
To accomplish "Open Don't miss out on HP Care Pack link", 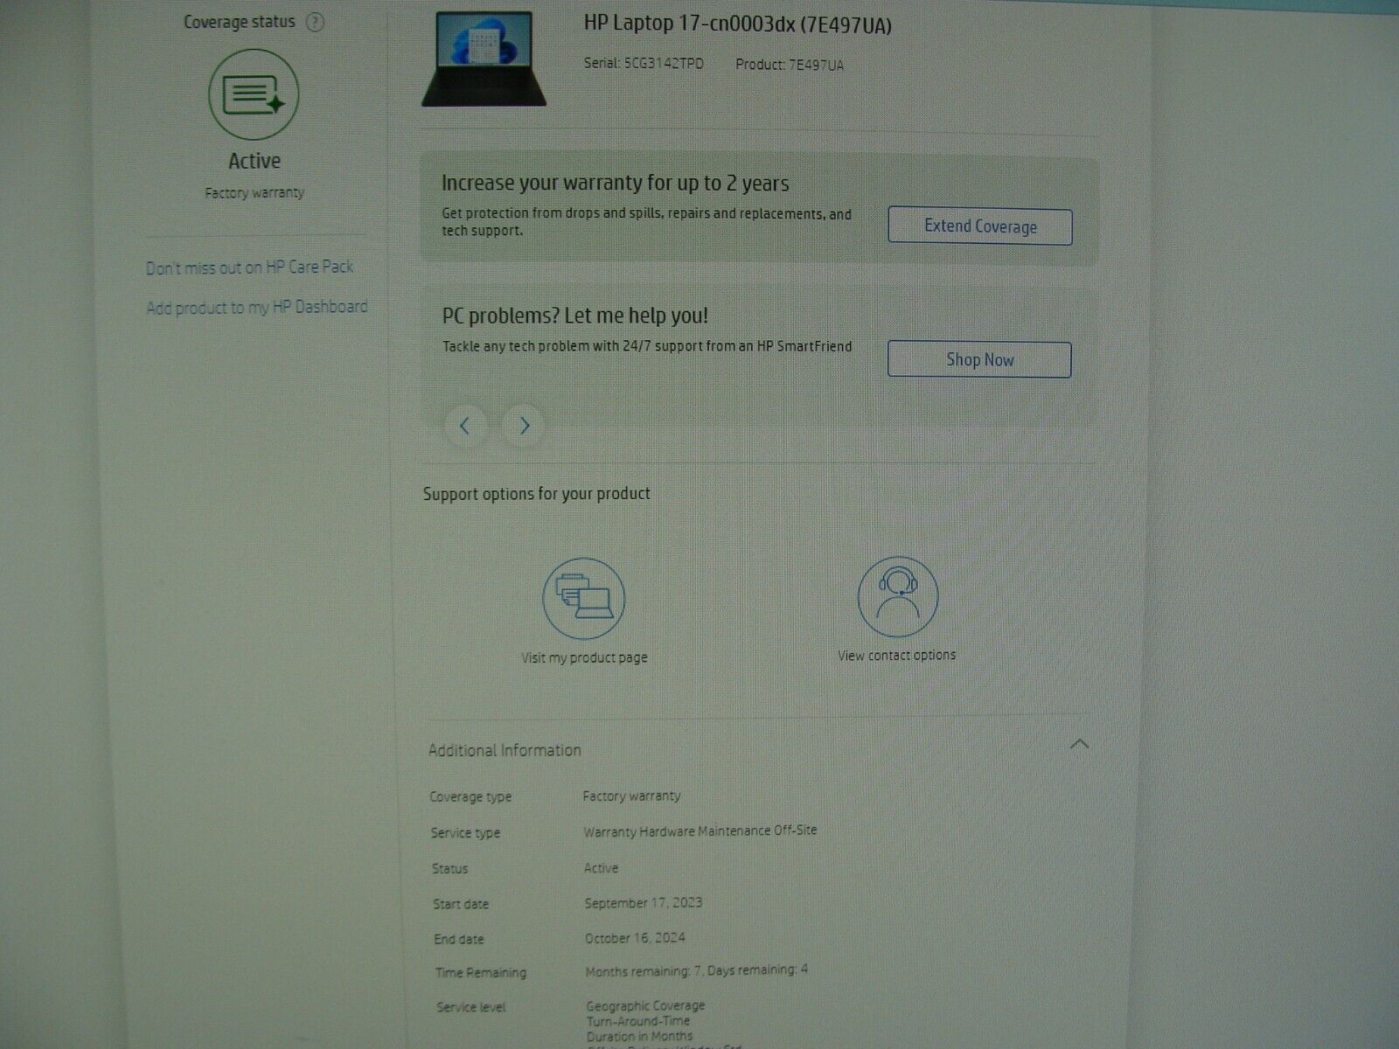I will click(x=249, y=267).
